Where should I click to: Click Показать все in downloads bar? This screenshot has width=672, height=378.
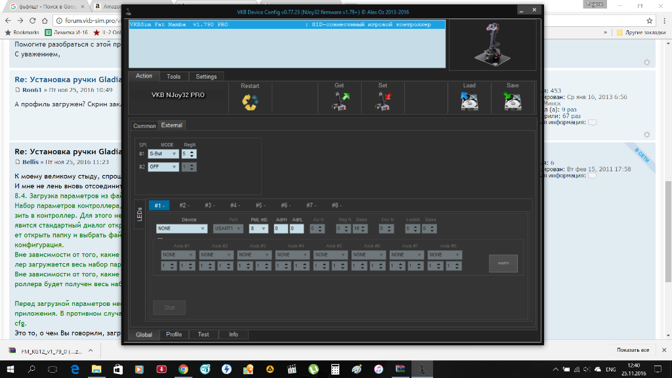tap(633, 350)
